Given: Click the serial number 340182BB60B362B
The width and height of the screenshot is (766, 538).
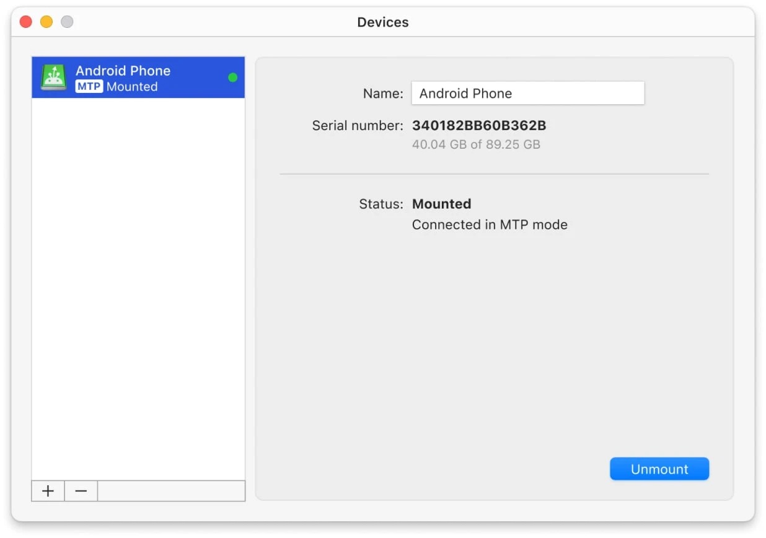Looking at the screenshot, I should 477,125.
